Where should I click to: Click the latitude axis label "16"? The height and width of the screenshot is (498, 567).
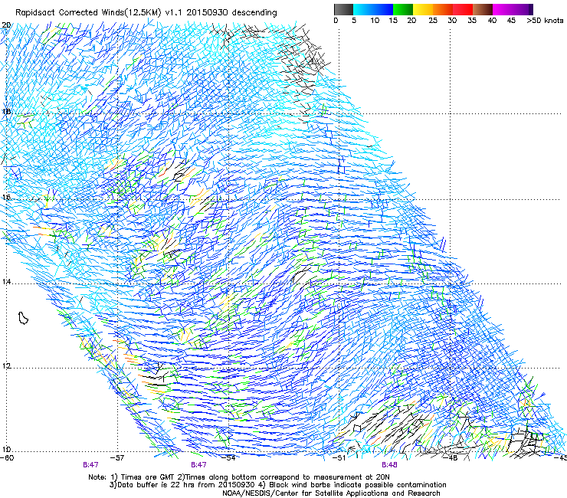(6, 198)
